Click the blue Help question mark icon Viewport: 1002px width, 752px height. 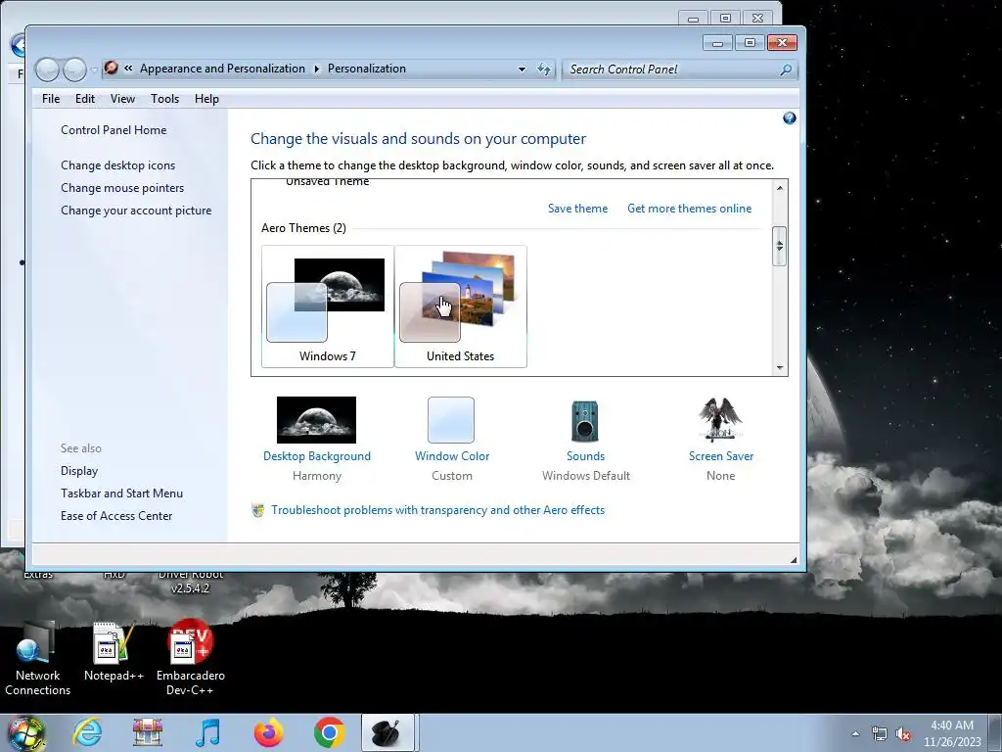tap(790, 117)
